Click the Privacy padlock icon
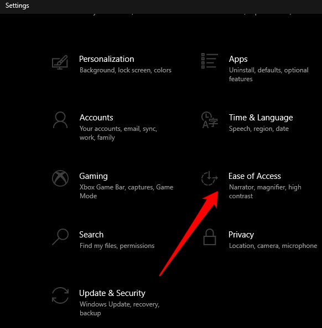Image resolution: width=322 pixels, height=328 pixels. pyautogui.click(x=210, y=237)
